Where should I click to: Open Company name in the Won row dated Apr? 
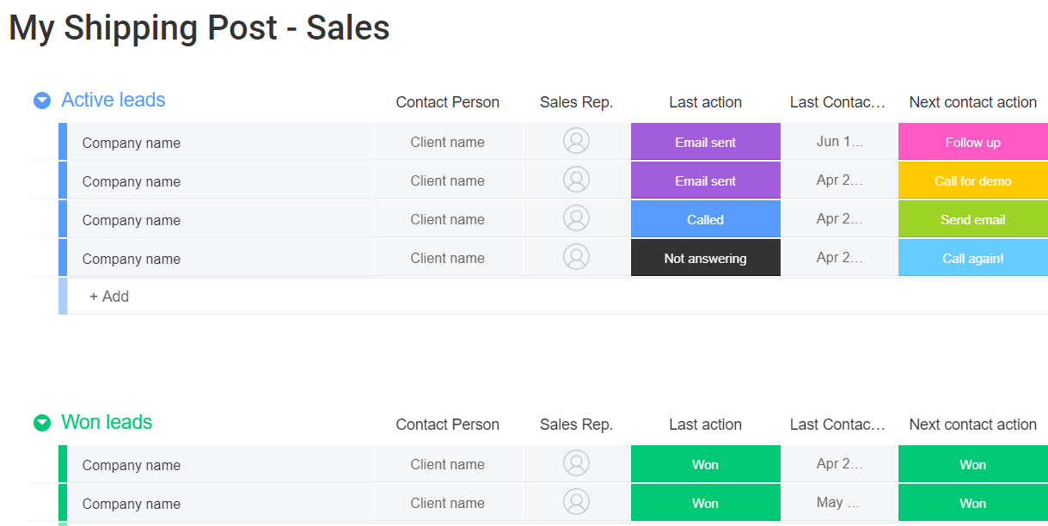[132, 465]
